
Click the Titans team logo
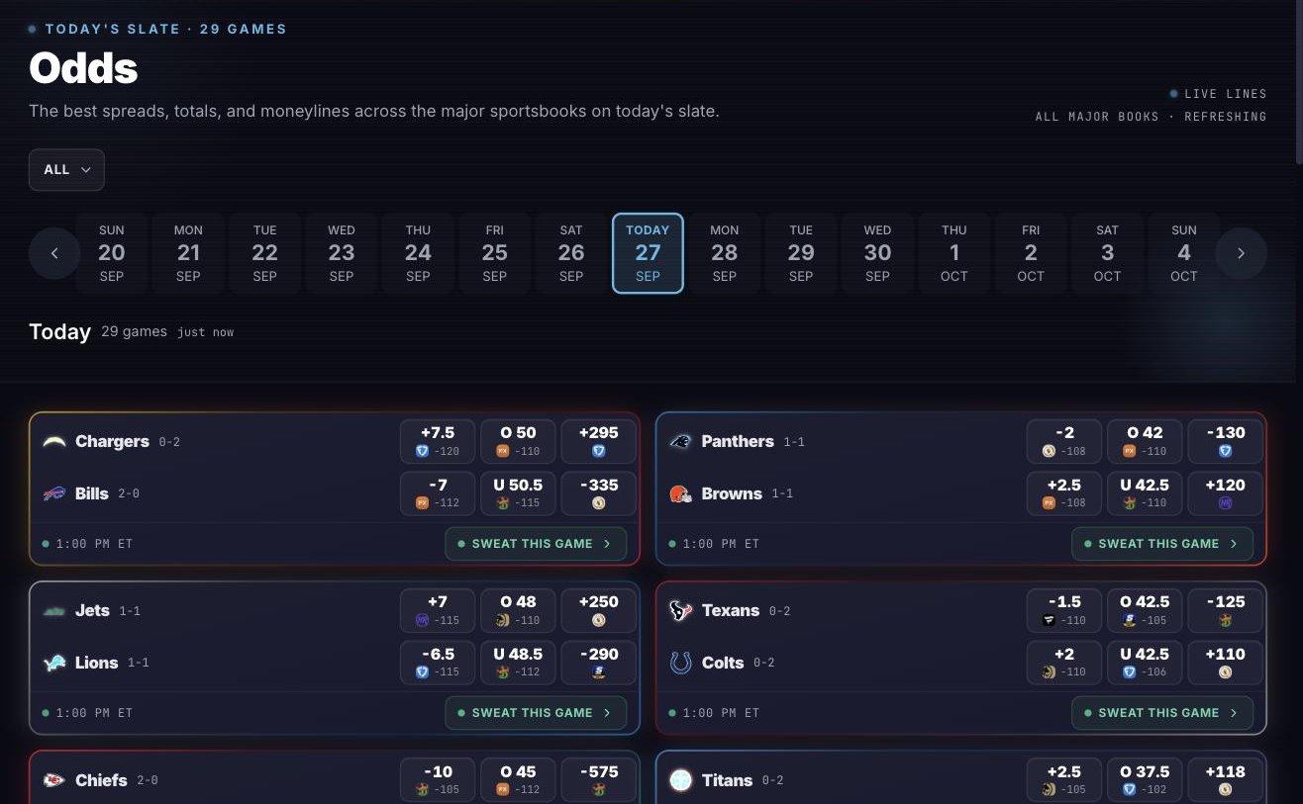(x=680, y=780)
